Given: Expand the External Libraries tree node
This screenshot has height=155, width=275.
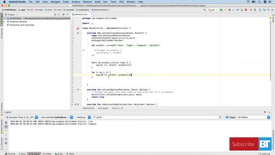Looking at the screenshot, I should coord(5,22).
